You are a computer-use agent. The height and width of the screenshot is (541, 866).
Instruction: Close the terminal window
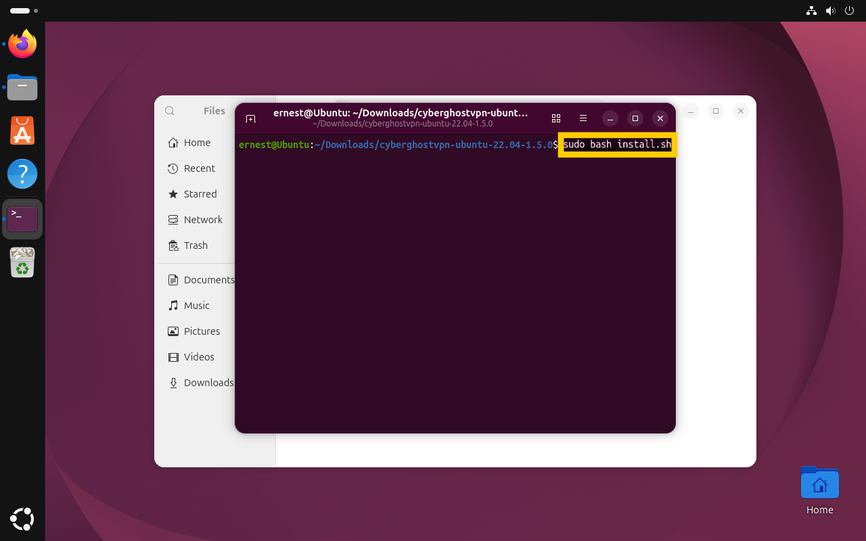click(x=660, y=118)
